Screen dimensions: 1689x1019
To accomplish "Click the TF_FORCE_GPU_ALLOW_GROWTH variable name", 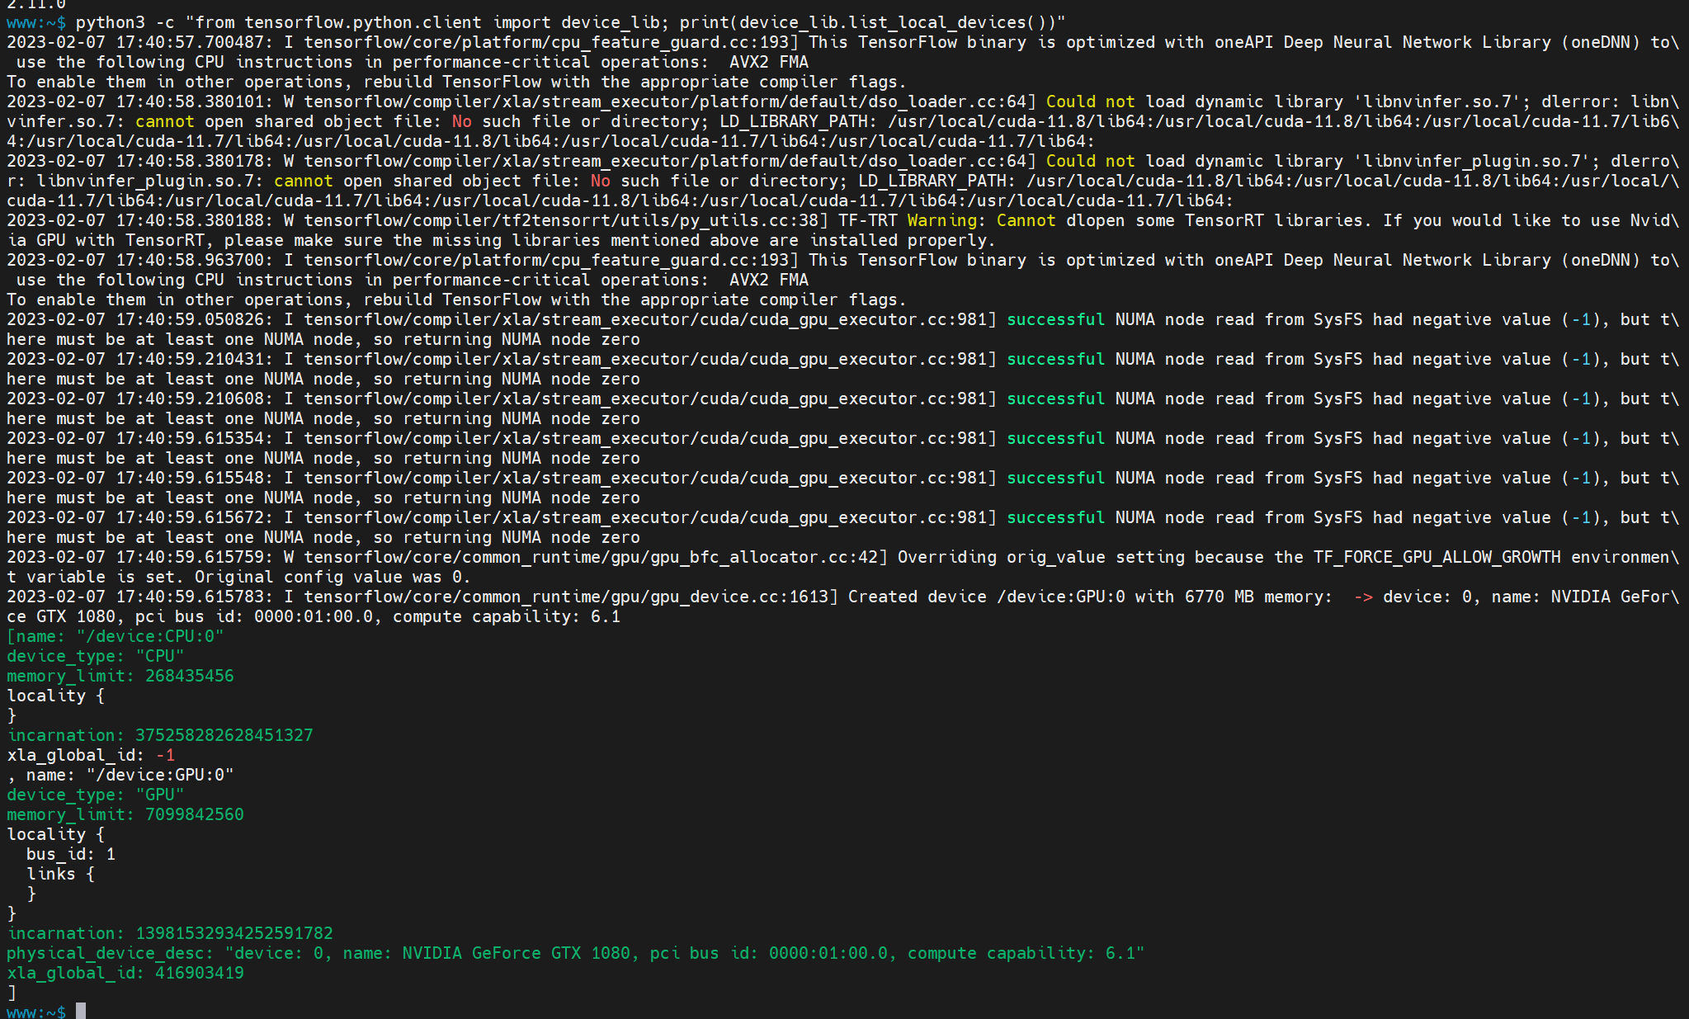I will 1437,557.
